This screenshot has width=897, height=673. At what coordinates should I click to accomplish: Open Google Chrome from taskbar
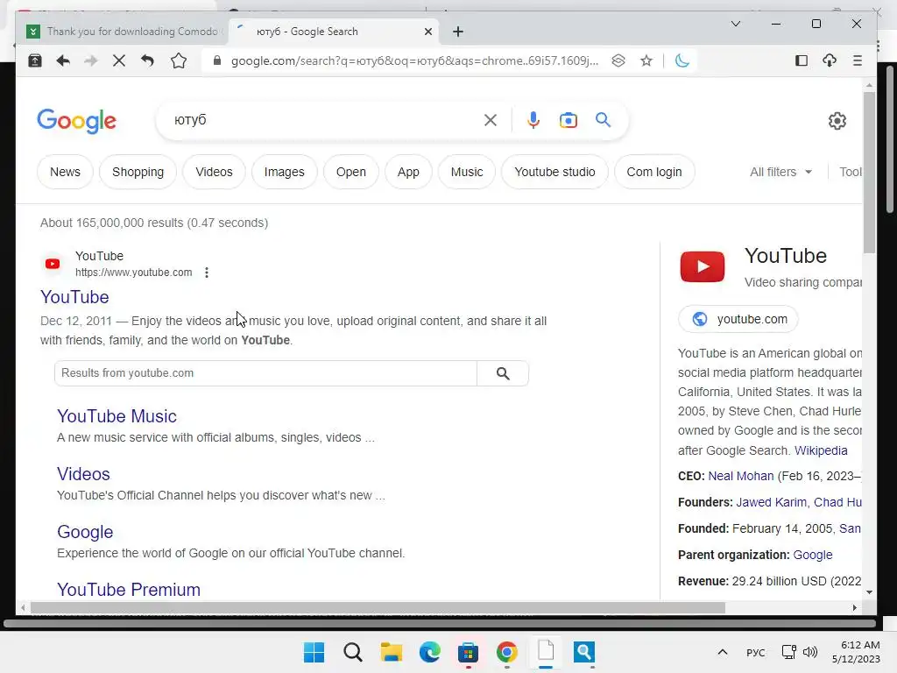pos(507,652)
